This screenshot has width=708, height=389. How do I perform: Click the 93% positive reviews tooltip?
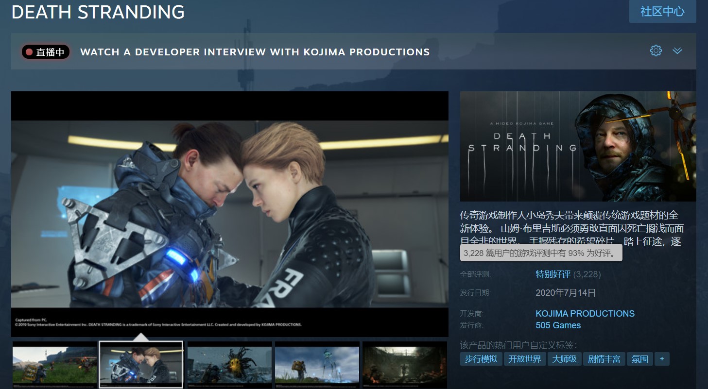pos(541,253)
